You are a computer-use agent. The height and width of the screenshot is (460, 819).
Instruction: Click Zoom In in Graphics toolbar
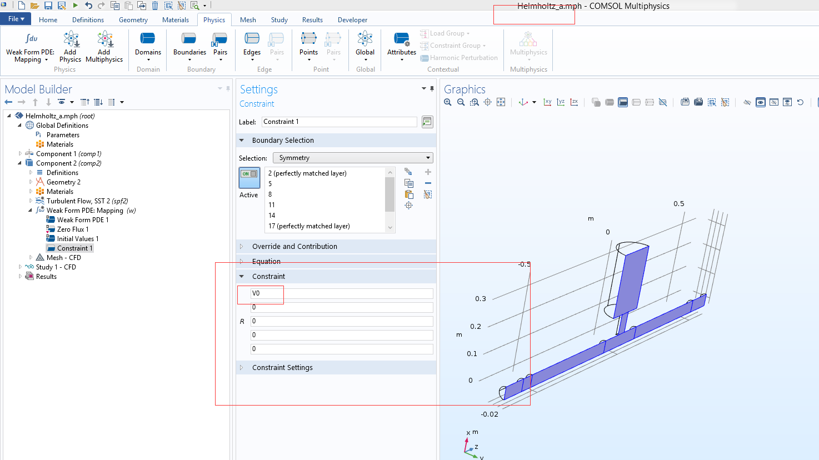(448, 102)
